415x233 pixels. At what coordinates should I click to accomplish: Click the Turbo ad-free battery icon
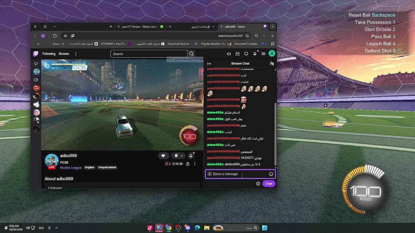[x=263, y=54]
